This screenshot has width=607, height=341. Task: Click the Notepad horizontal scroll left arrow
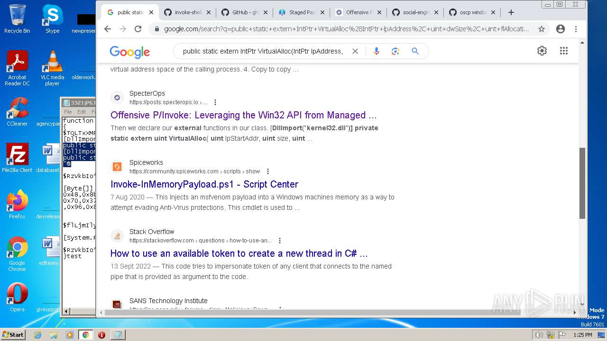[x=66, y=311]
